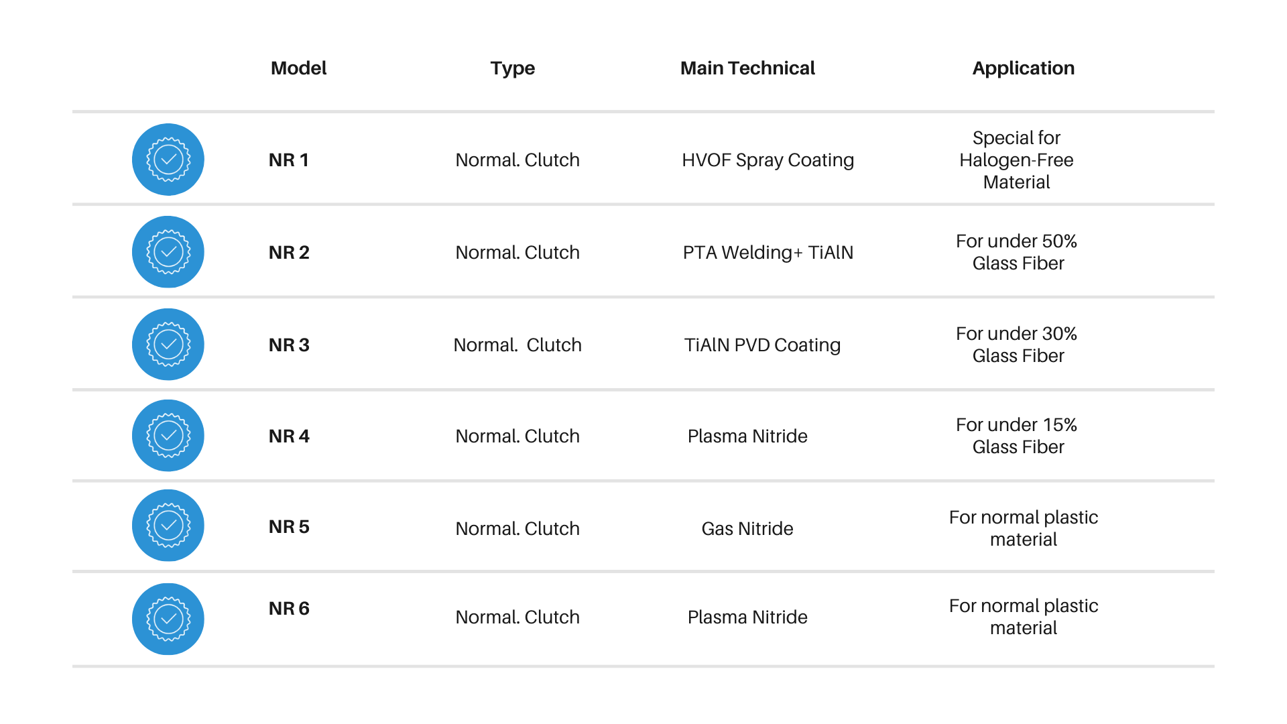Image resolution: width=1287 pixels, height=724 pixels.
Task: Select Plasma Nitride in the NR 4 row
Action: 747,436
